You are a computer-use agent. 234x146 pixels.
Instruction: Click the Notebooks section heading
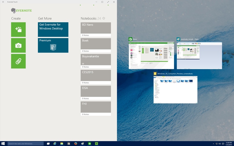pos(89,19)
